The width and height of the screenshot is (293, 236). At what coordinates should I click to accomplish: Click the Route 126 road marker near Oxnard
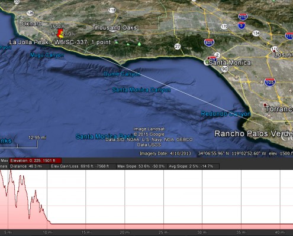click(30, 13)
